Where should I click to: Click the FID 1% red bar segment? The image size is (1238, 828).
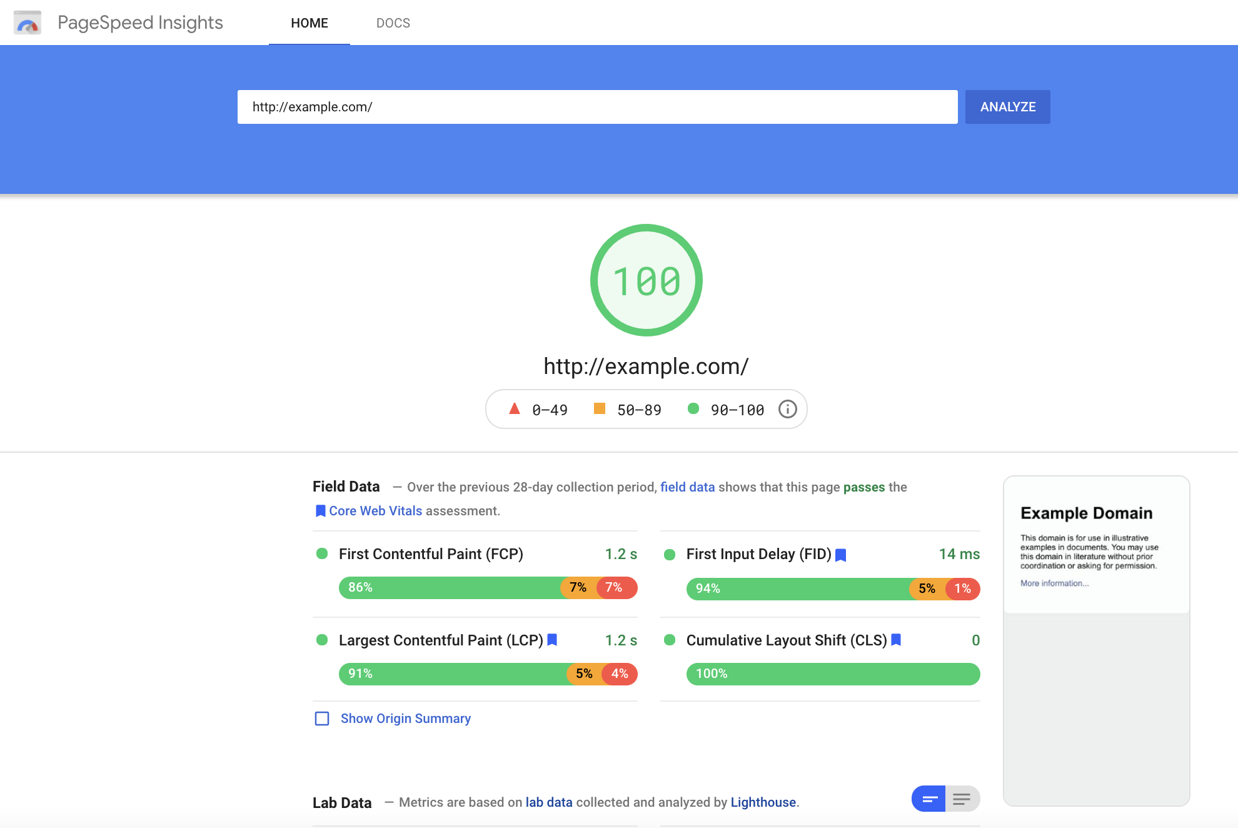963,589
